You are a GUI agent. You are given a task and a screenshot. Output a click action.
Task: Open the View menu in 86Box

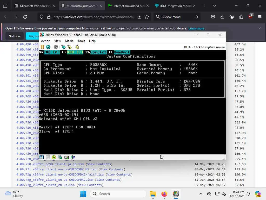click(57, 41)
